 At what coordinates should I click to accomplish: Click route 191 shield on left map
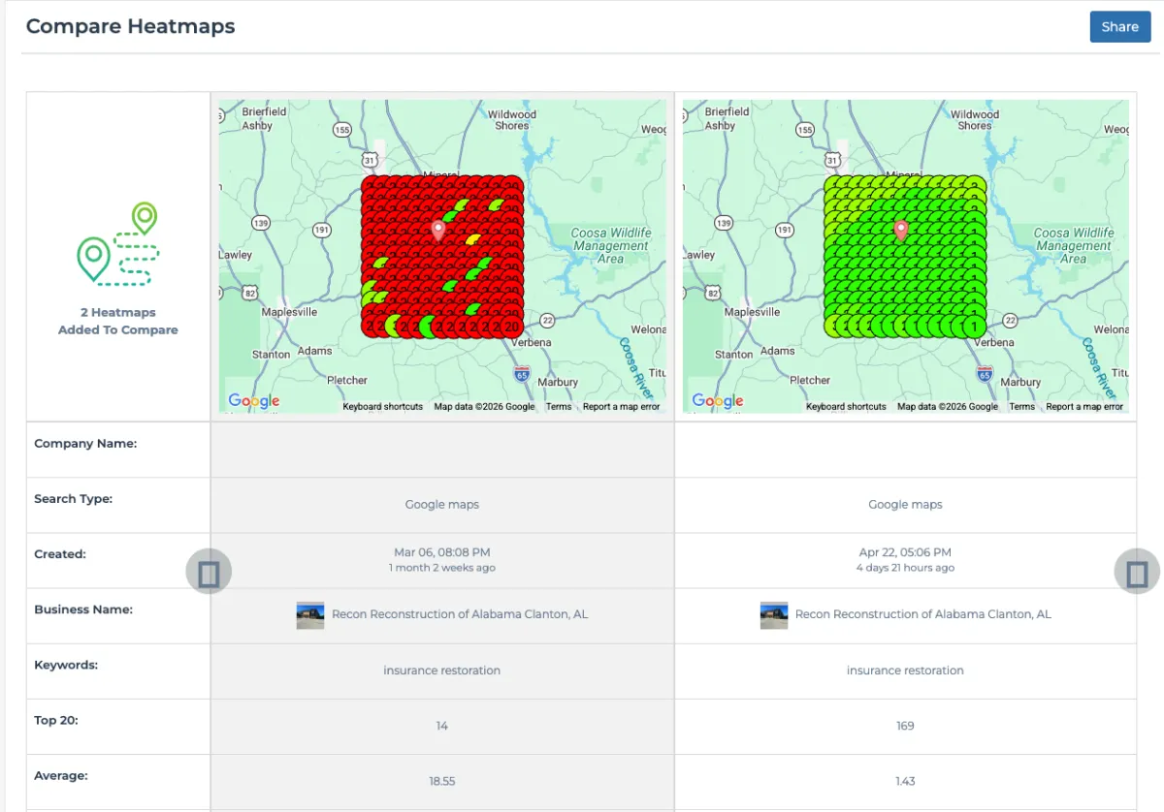(322, 230)
